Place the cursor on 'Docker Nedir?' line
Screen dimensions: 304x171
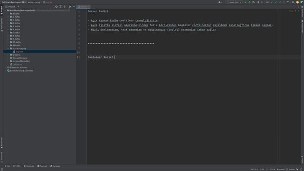coord(98,11)
